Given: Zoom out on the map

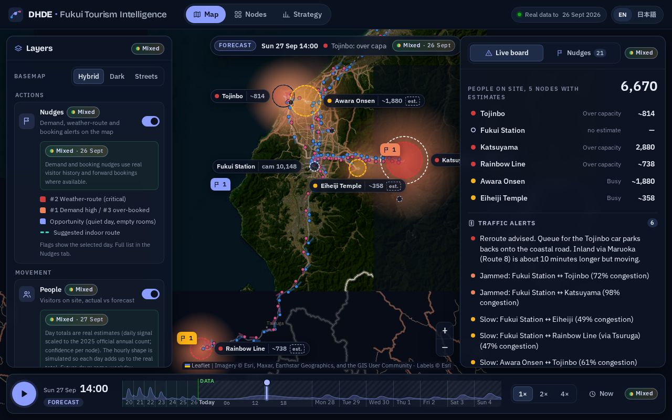Looking at the screenshot, I should (x=445, y=348).
